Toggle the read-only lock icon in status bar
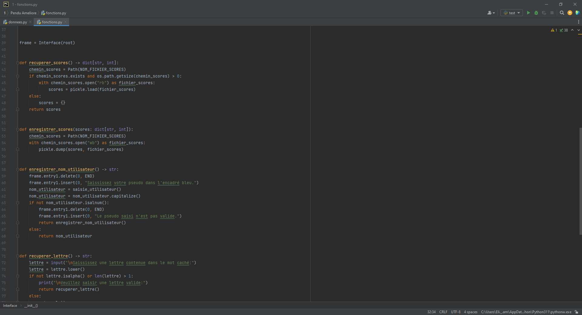Screen dimensions: 582x315 point(577,312)
